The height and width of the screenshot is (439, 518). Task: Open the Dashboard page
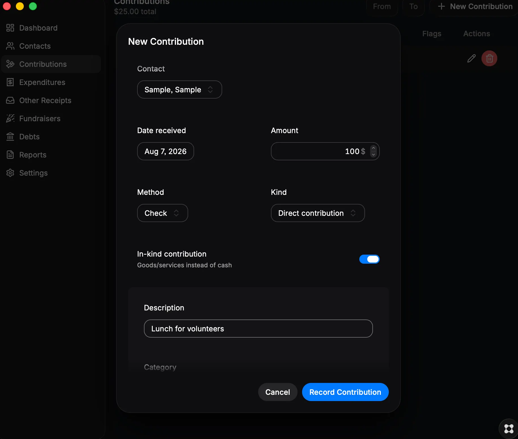(x=51, y=28)
